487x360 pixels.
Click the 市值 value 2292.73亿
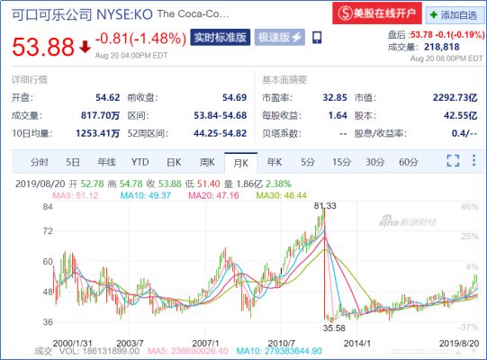(455, 97)
